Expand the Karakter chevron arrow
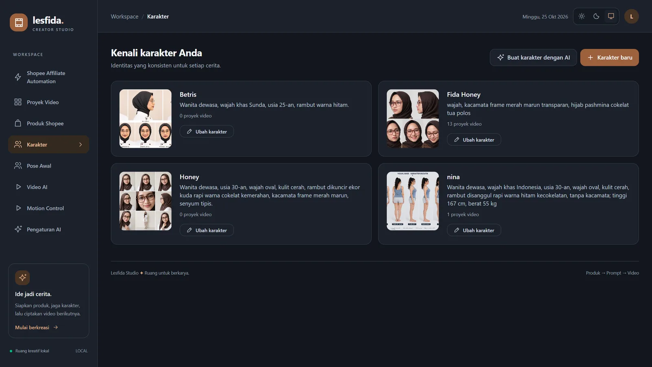 coord(81,144)
